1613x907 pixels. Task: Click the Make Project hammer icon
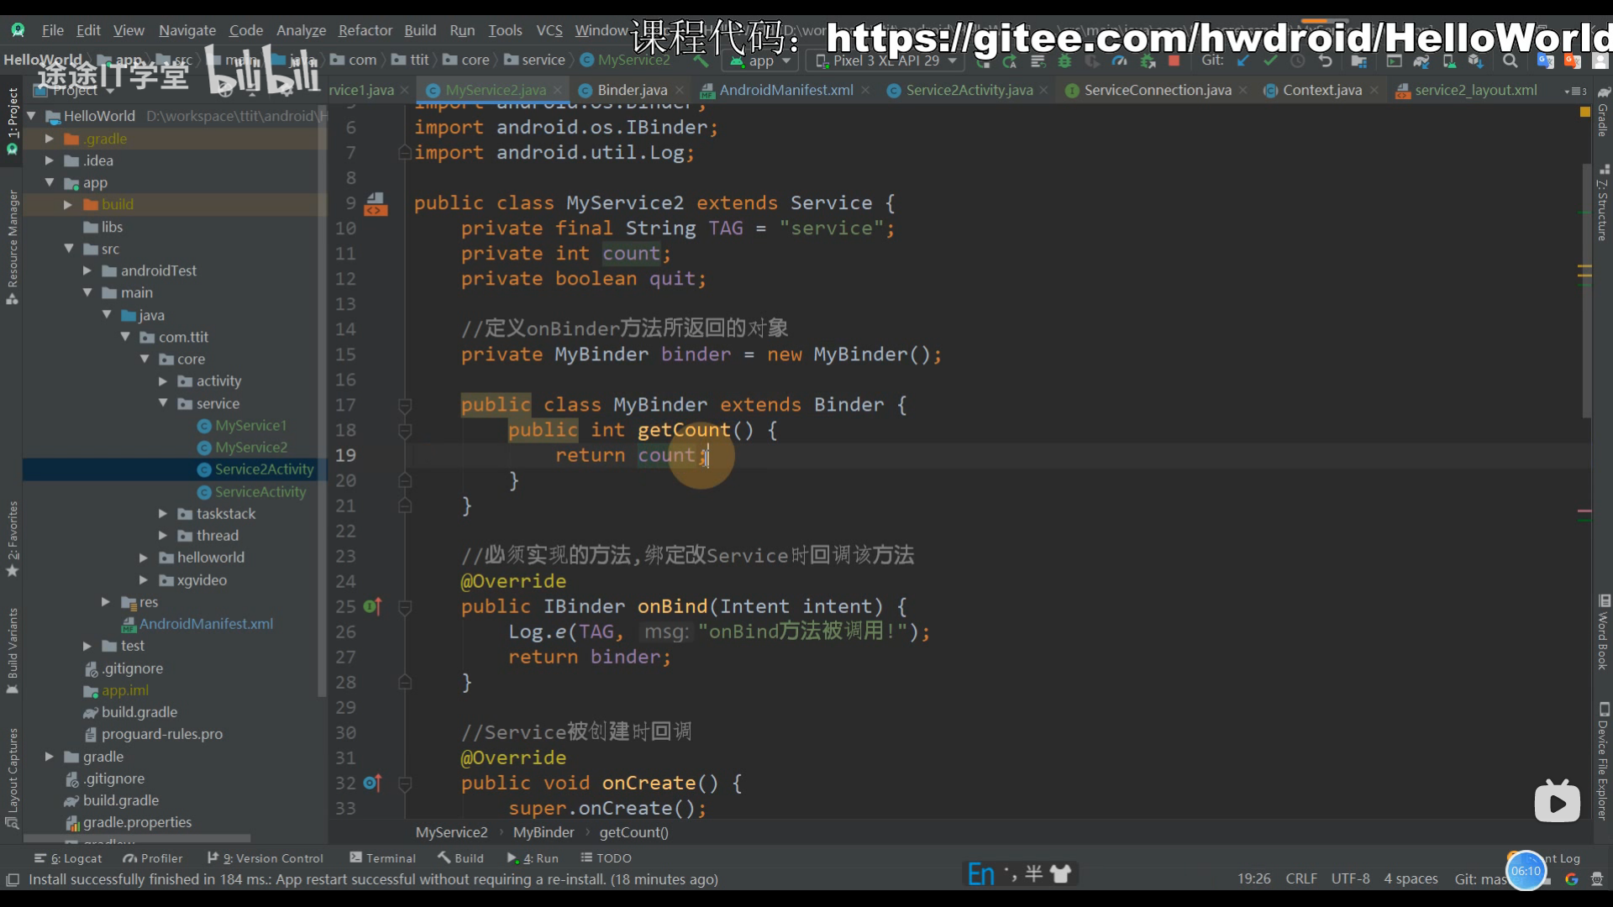(701, 60)
